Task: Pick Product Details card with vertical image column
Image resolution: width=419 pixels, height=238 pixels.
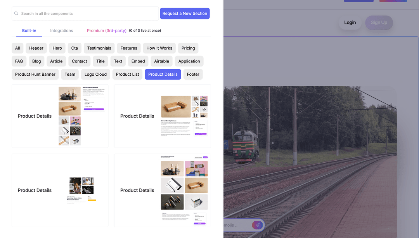Action: click(60, 116)
